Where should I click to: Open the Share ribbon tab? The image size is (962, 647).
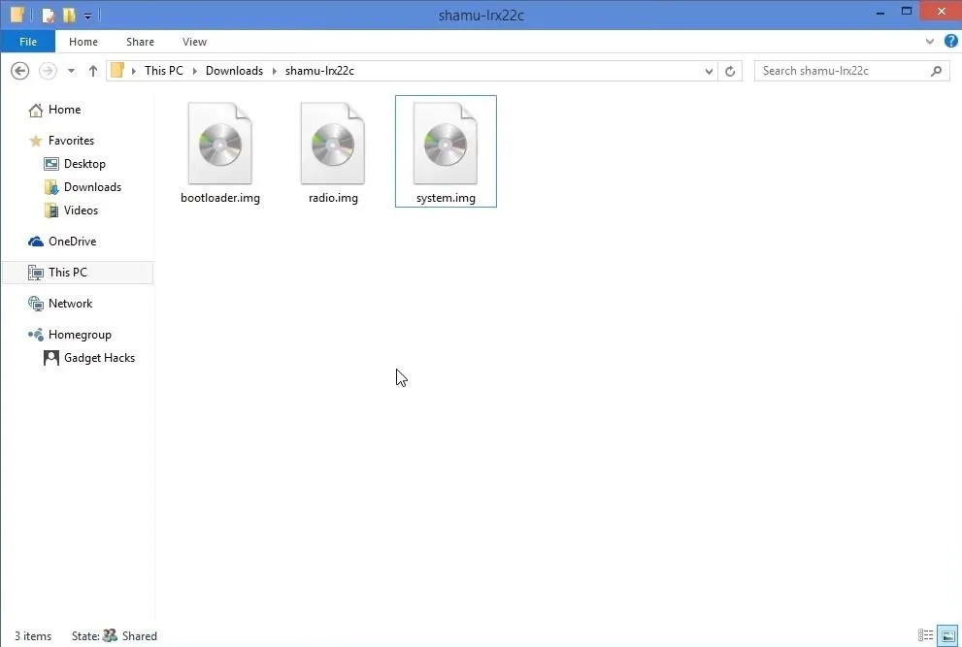point(140,42)
